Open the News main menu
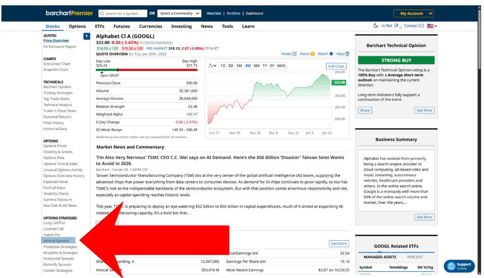Image resolution: width=484 pixels, height=278 pixels. tap(207, 26)
